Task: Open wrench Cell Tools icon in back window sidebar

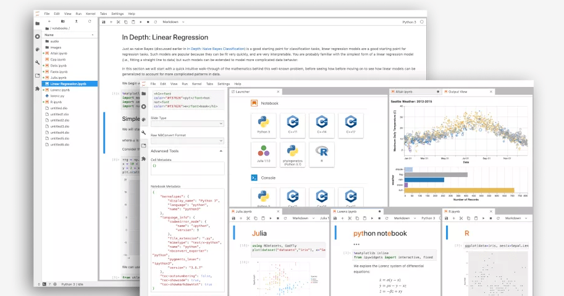Action: (38, 62)
